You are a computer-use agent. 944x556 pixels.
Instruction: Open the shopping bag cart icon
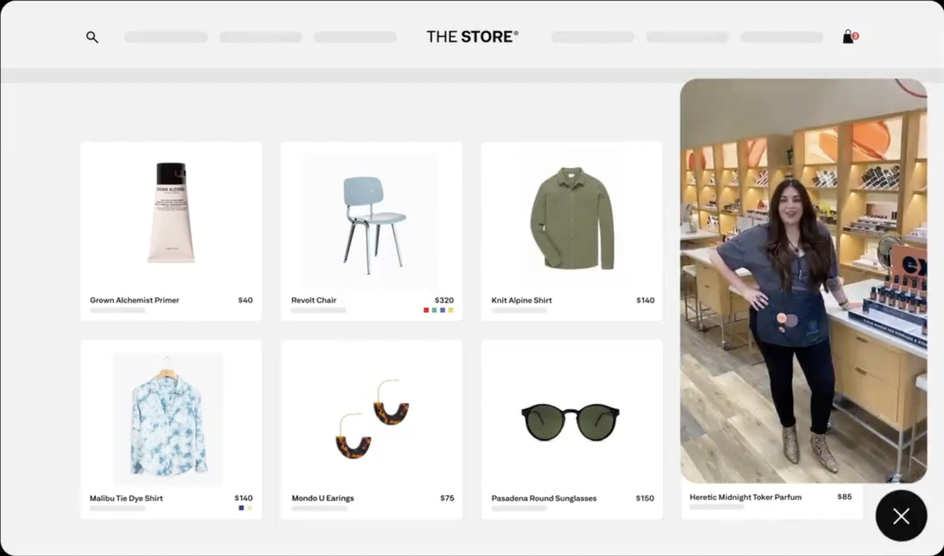point(850,37)
